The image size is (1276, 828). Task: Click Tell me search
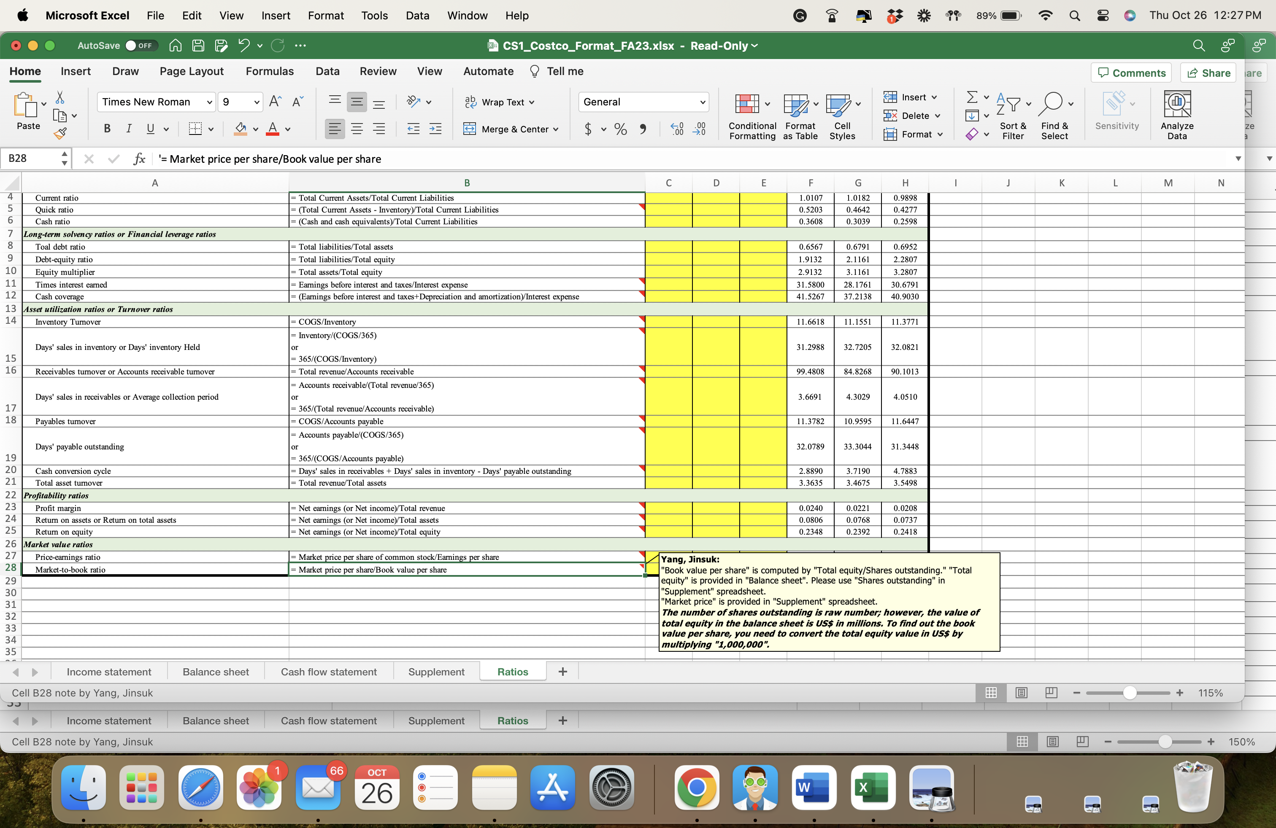click(x=557, y=71)
